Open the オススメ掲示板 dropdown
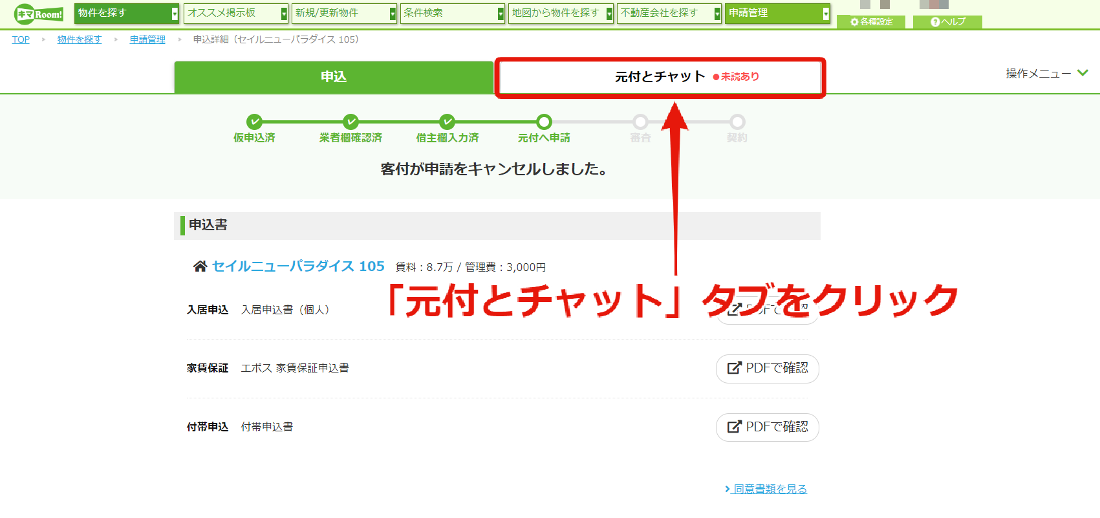The height and width of the screenshot is (518, 1100). 236,13
